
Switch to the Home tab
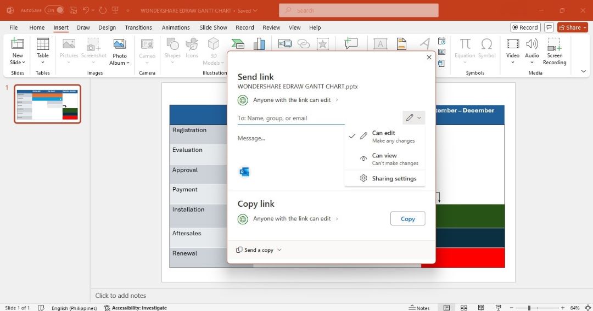tap(37, 27)
